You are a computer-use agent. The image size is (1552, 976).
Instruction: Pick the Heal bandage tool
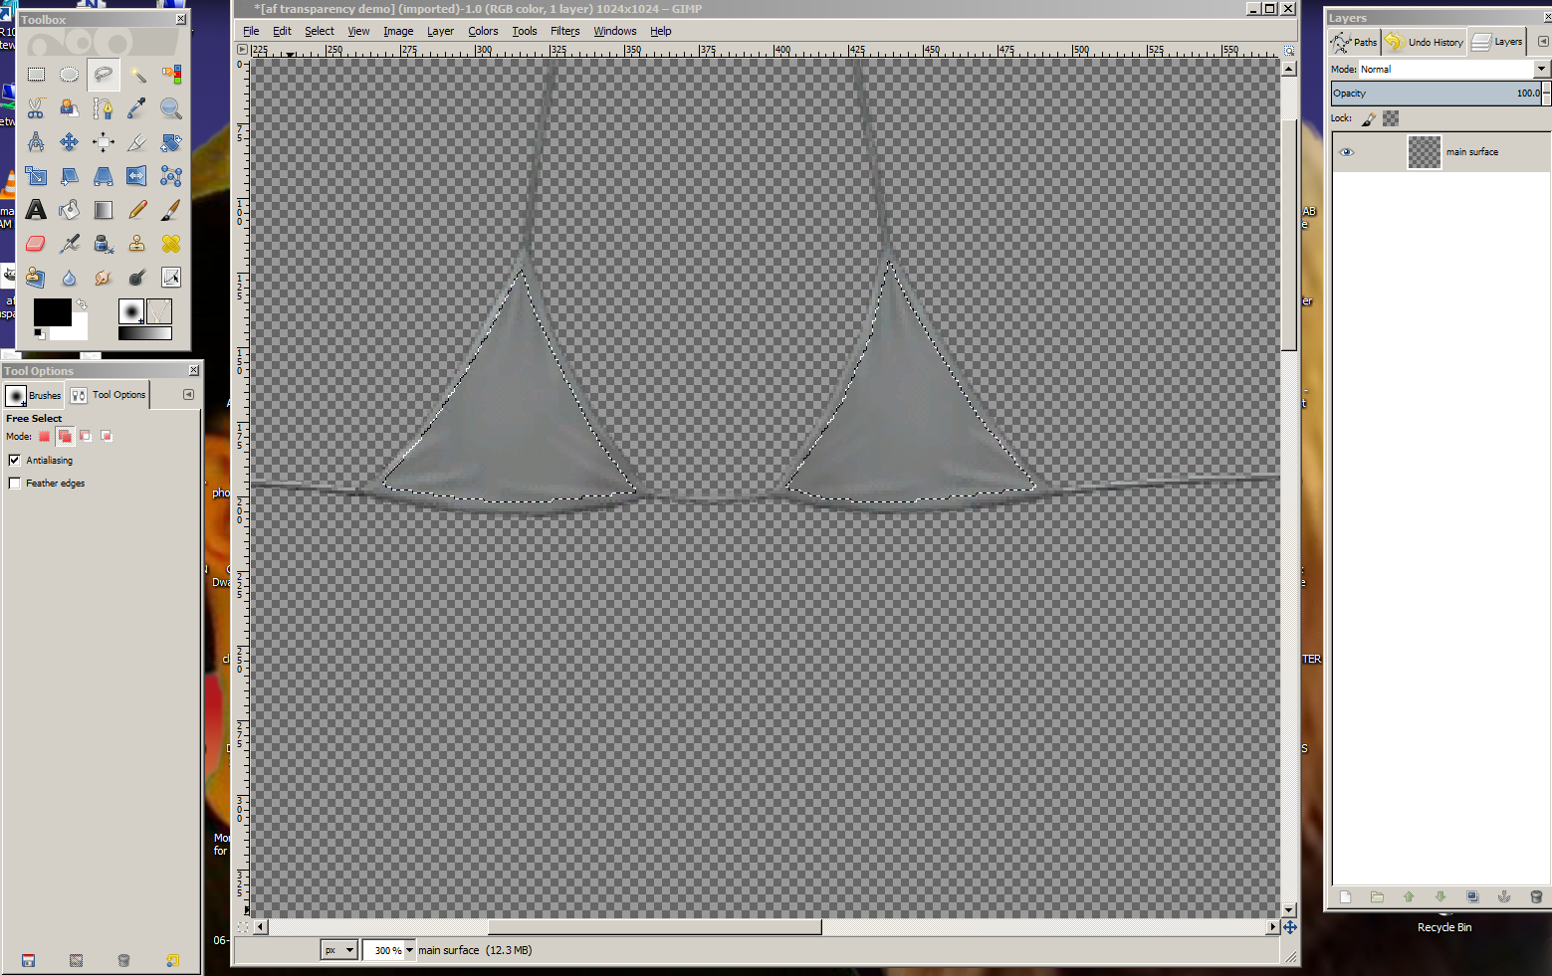click(x=171, y=244)
